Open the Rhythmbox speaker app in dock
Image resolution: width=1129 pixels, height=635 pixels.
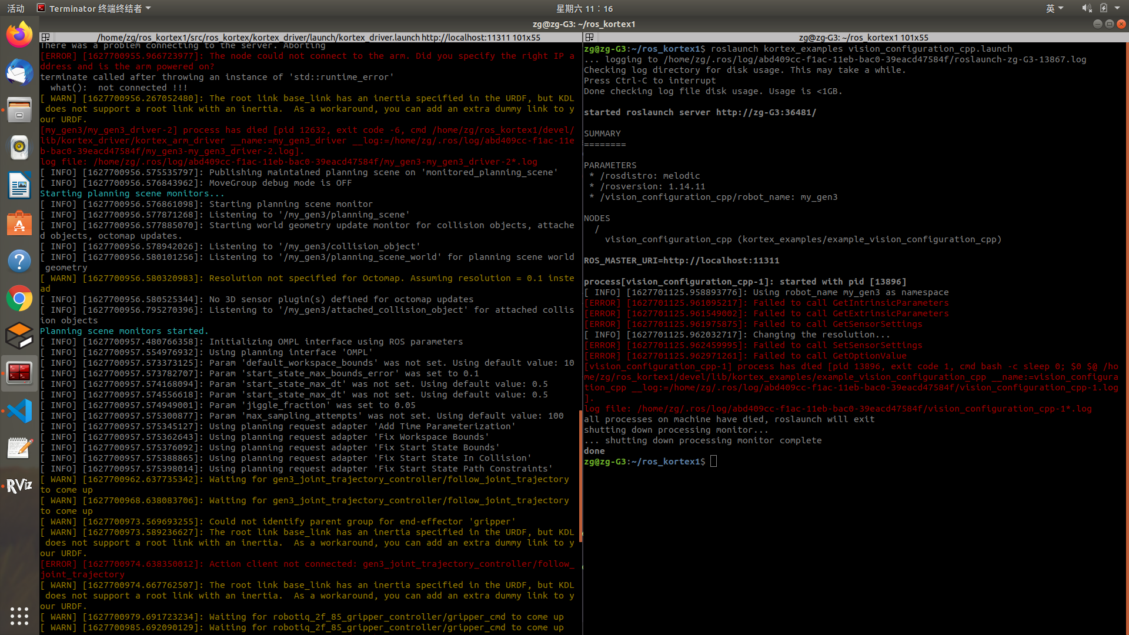(x=19, y=148)
